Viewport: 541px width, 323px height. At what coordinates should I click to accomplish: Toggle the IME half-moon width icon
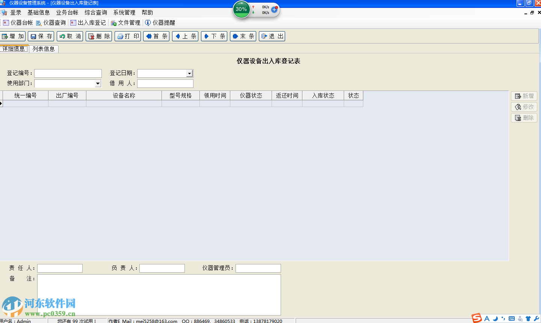pos(495,318)
